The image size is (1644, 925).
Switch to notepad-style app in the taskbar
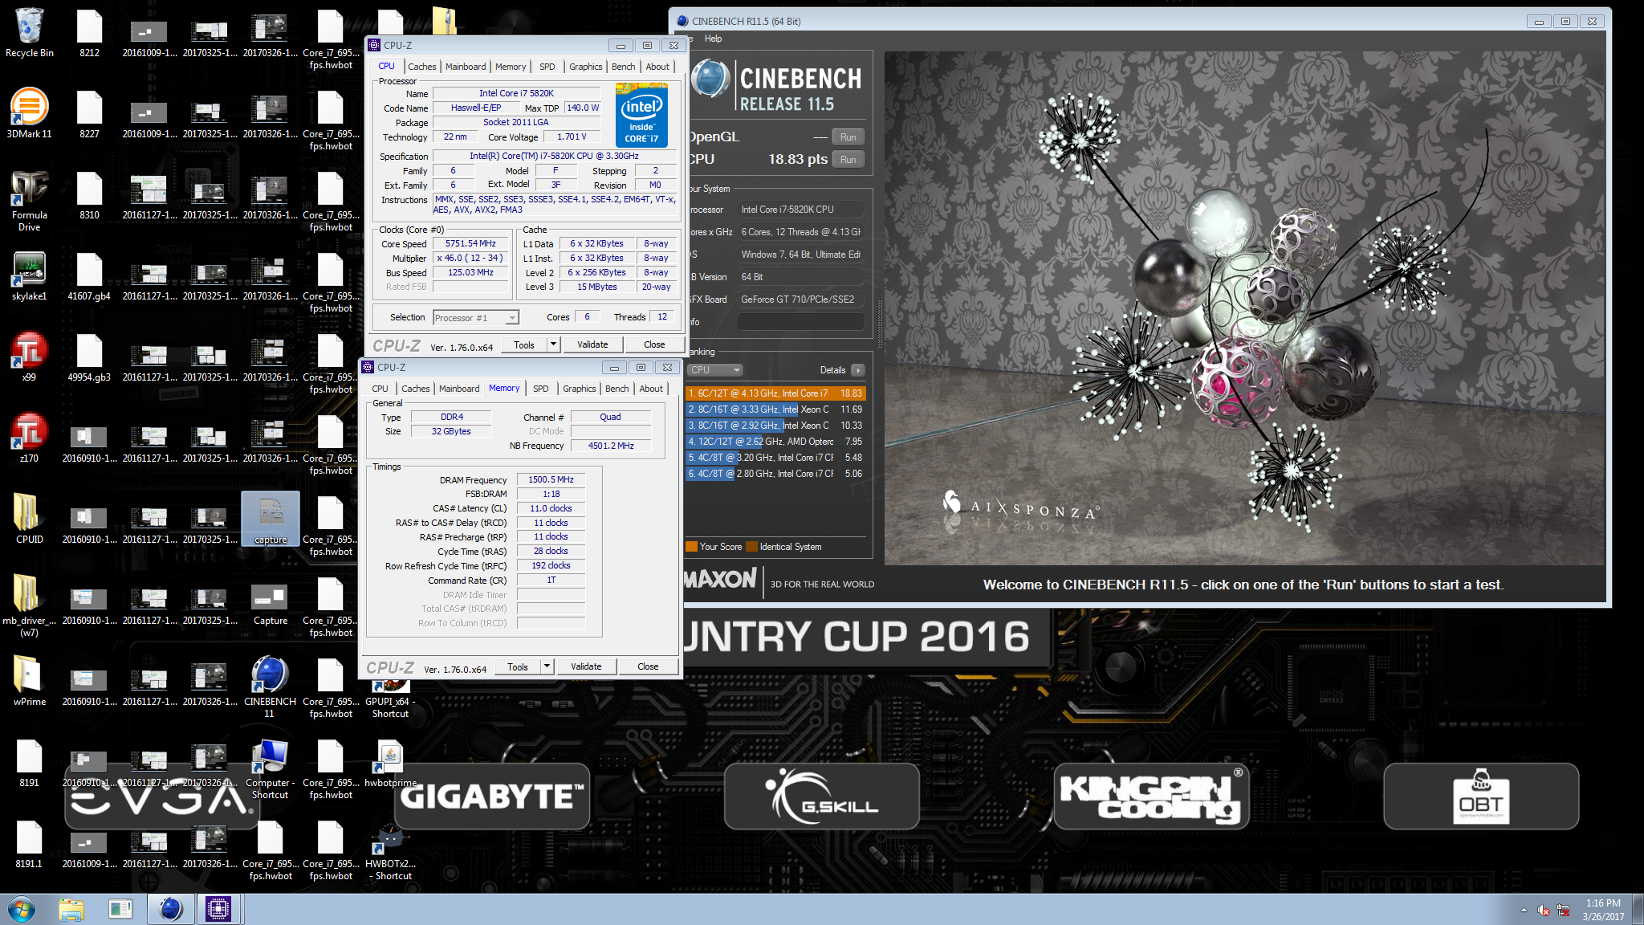[120, 909]
